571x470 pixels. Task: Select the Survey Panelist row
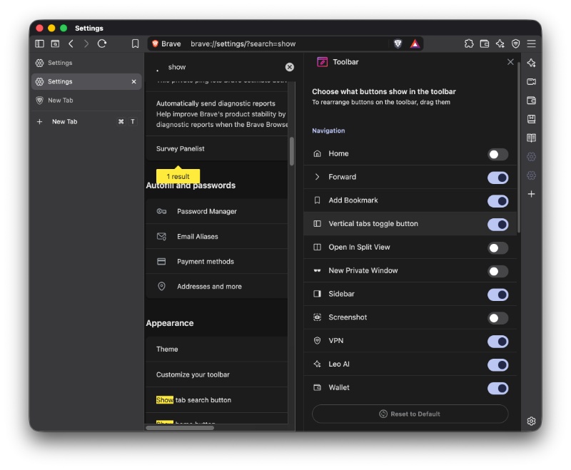click(217, 148)
